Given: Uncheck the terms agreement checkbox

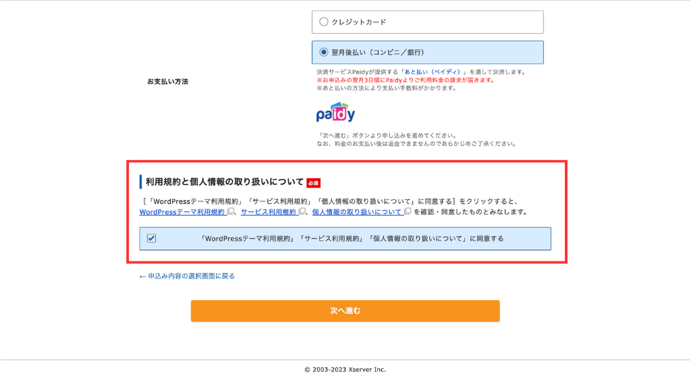Looking at the screenshot, I should [152, 238].
